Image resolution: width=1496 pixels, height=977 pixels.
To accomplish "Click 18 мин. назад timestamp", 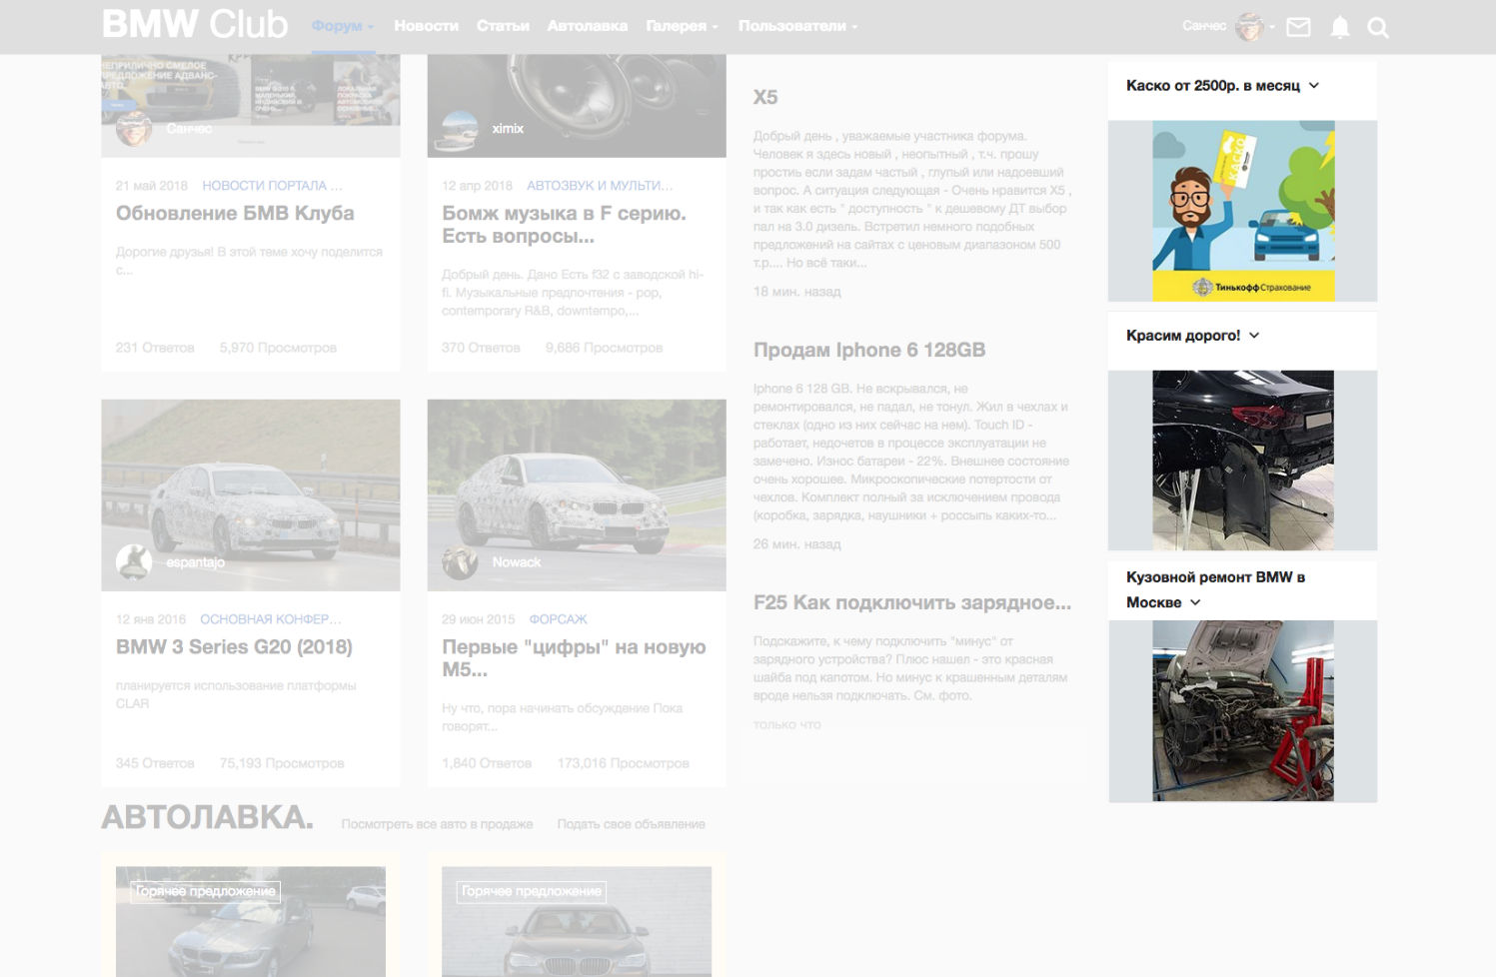I will (x=796, y=292).
